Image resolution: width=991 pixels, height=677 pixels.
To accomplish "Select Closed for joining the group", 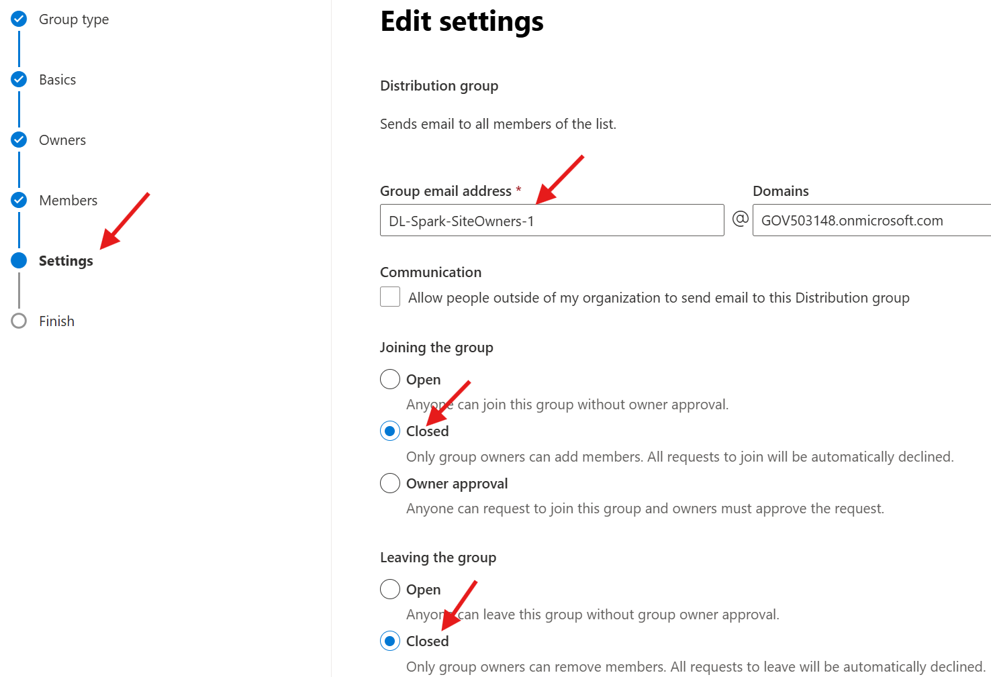I will 390,431.
